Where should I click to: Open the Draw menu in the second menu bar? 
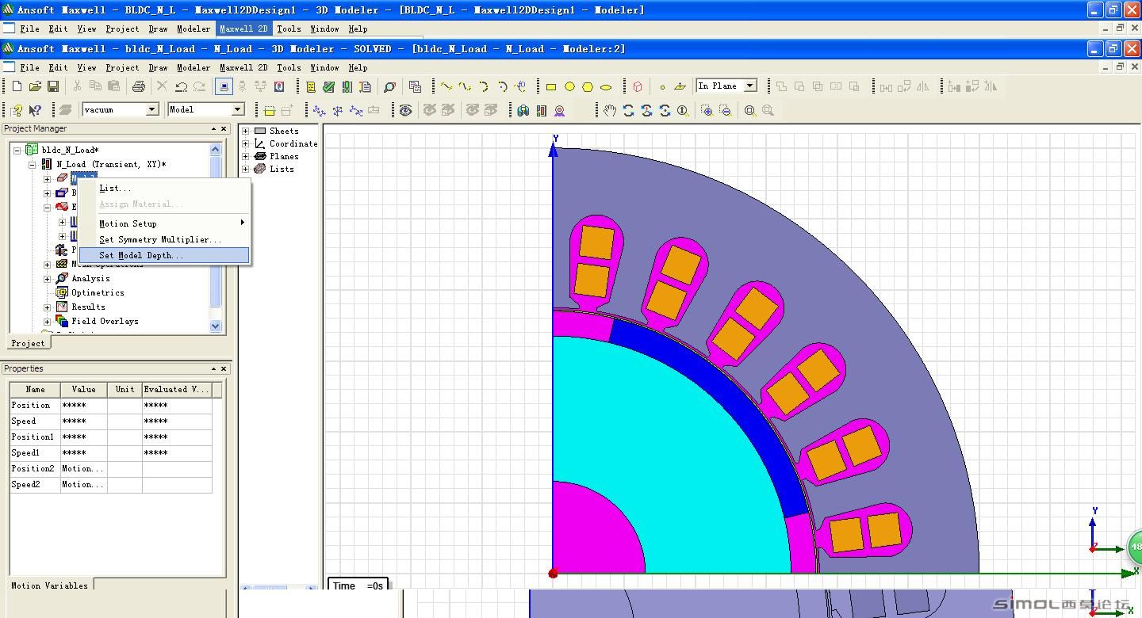pyautogui.click(x=158, y=67)
